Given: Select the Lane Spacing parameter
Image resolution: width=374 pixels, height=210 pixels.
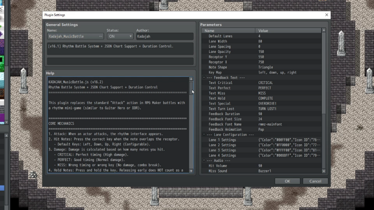Looking at the screenshot, I should pyautogui.click(x=261, y=47).
